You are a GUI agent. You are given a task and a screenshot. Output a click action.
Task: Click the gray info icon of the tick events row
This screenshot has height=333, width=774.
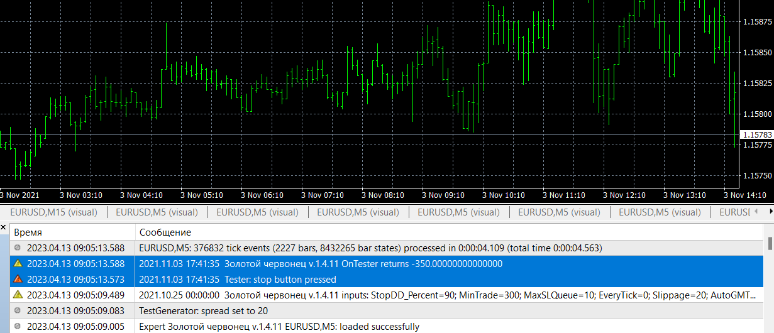[17, 248]
